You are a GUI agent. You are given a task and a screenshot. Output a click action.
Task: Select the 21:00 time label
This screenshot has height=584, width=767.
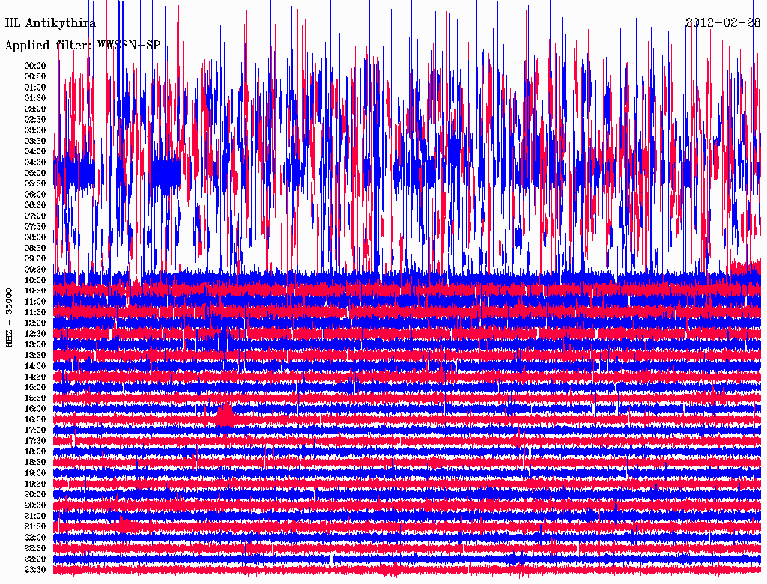coord(35,516)
